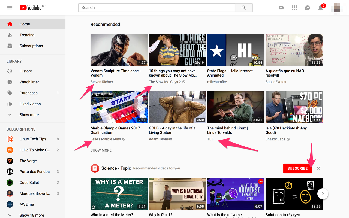Open Marques Brownl... channel avatar
Screen dimensions: 349x218
pyautogui.click(x=10, y=193)
